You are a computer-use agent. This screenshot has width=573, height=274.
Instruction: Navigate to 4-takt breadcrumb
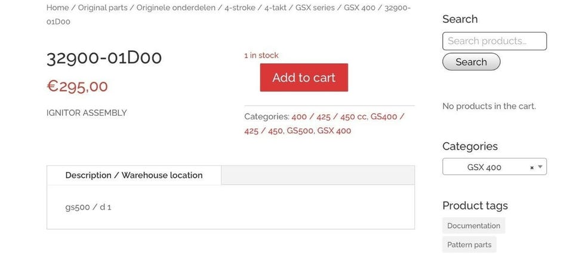coord(276,8)
